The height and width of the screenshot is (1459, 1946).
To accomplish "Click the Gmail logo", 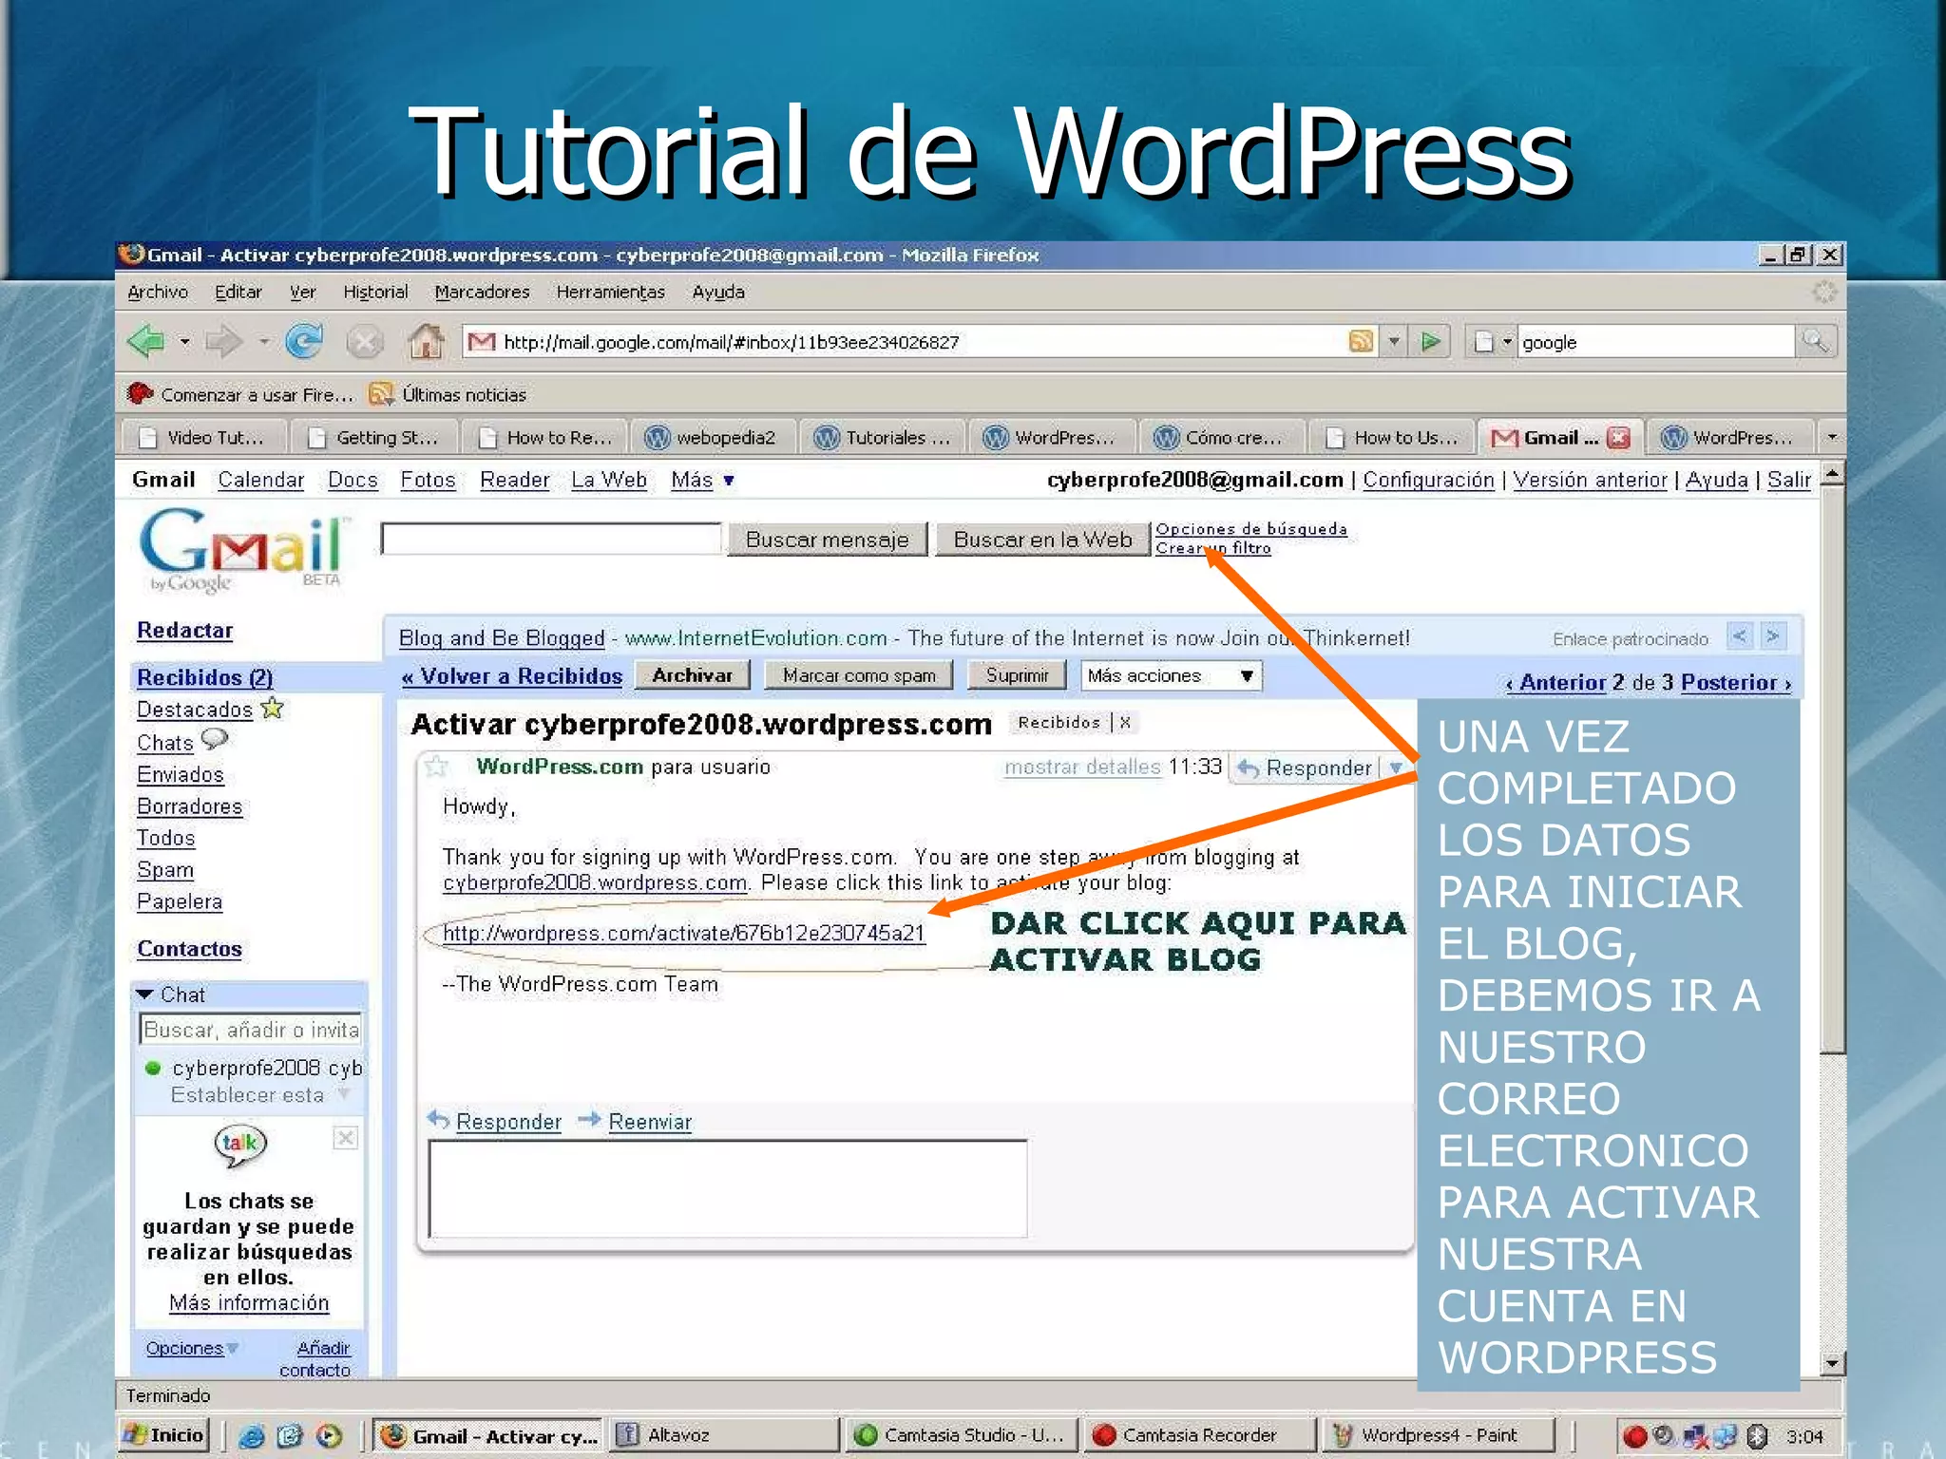I will coord(246,551).
